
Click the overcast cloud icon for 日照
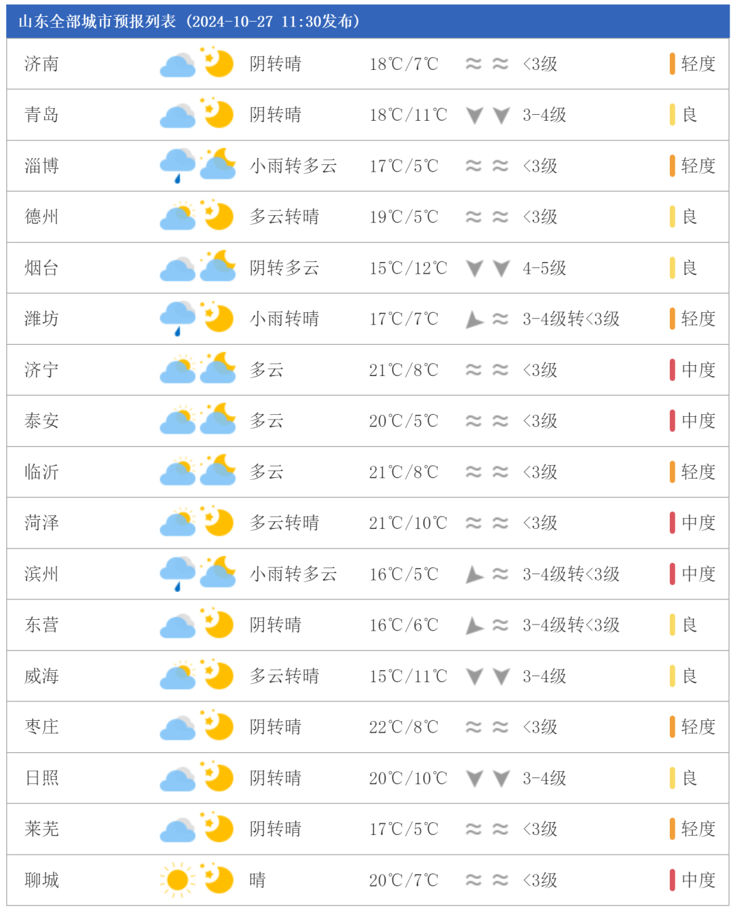coord(178,778)
